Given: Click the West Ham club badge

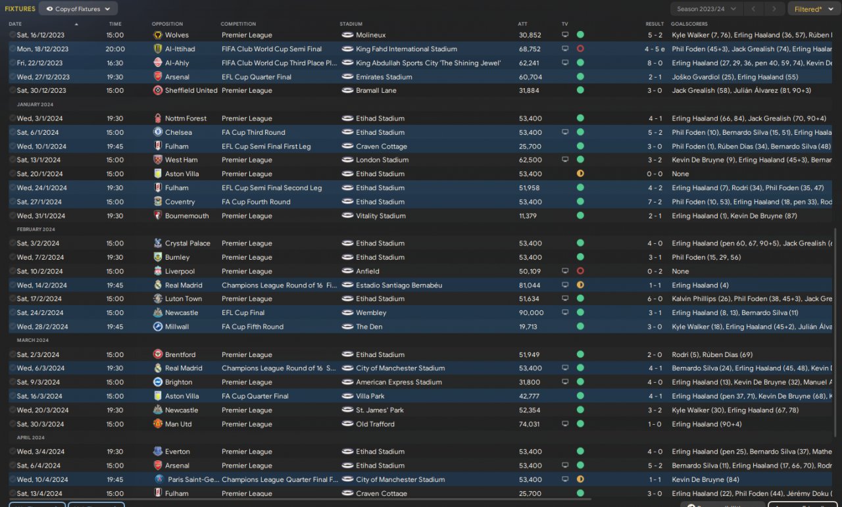Looking at the screenshot, I should point(158,160).
